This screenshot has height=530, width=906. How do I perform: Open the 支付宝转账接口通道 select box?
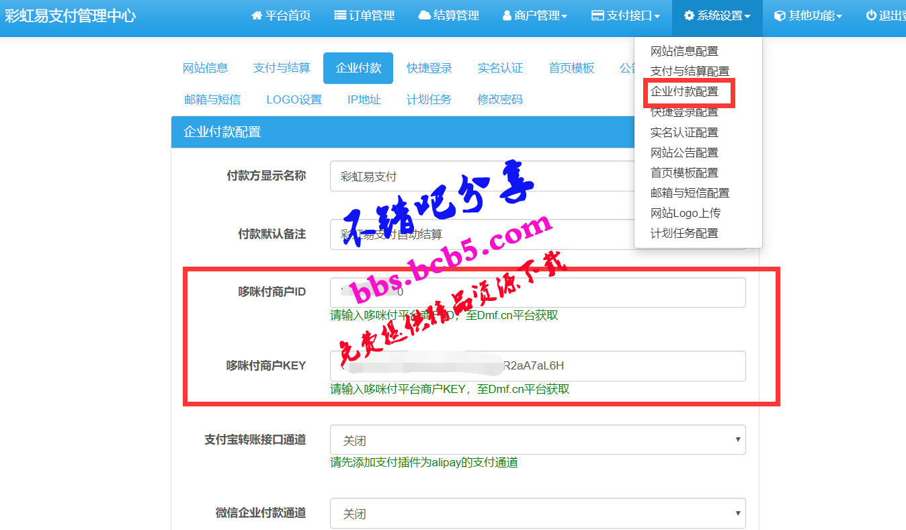coord(538,440)
